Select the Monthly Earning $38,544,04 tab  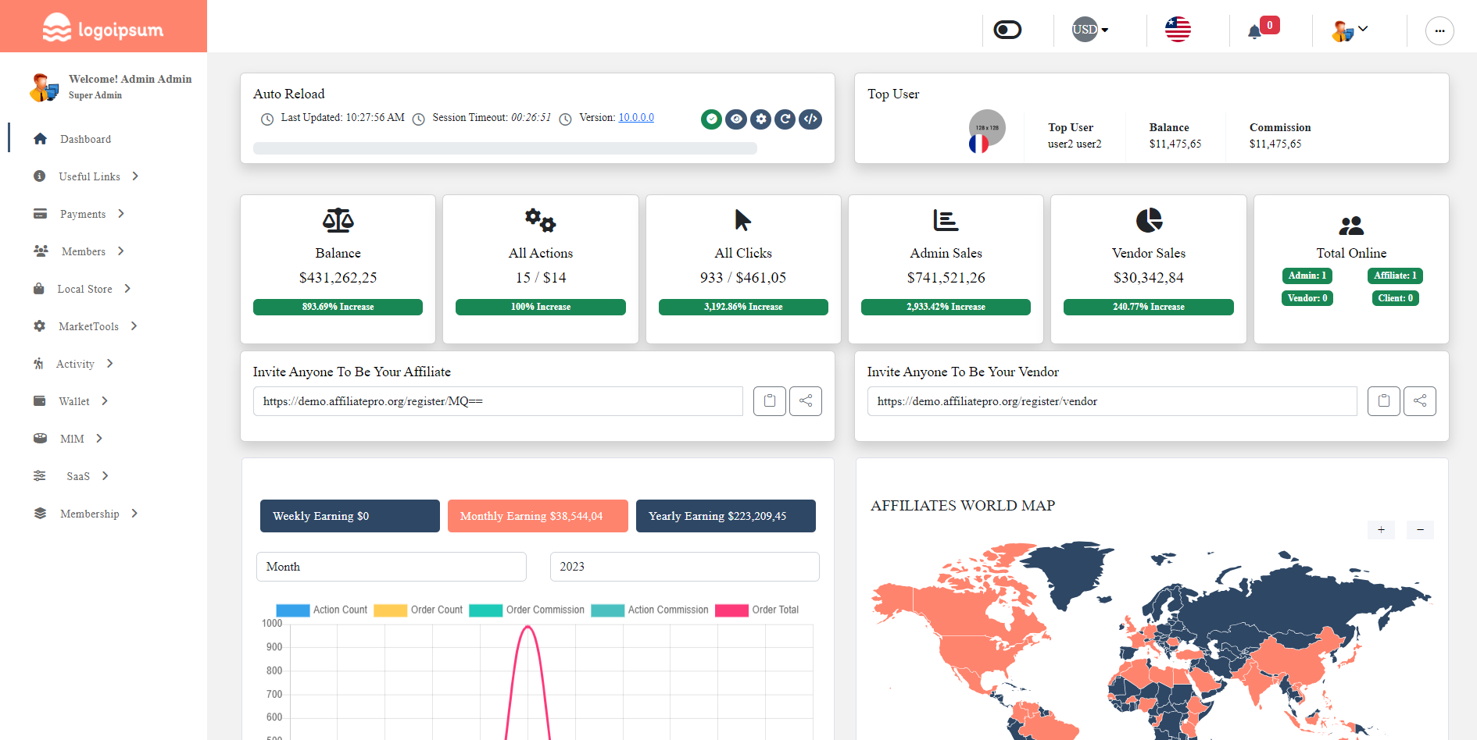(537, 516)
